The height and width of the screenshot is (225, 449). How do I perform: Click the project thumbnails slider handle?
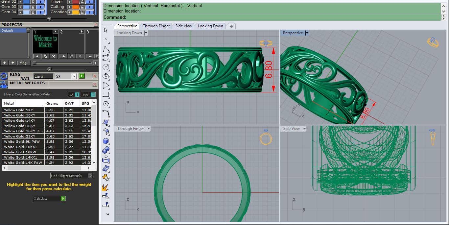(34, 63)
